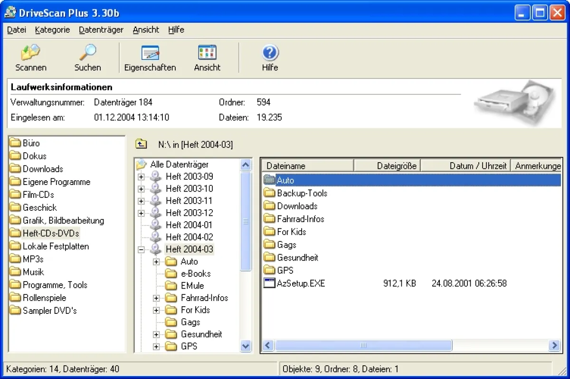Select the AzSetup.EXE file icon
This screenshot has height=379, width=570.
click(270, 283)
